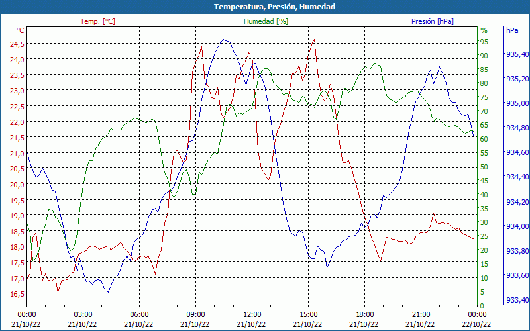
Task: Click the 60 humidity axis value
Action: (484, 139)
